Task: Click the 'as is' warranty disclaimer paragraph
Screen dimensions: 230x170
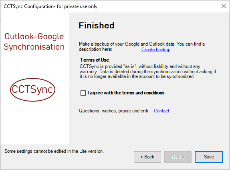Action: (x=148, y=72)
